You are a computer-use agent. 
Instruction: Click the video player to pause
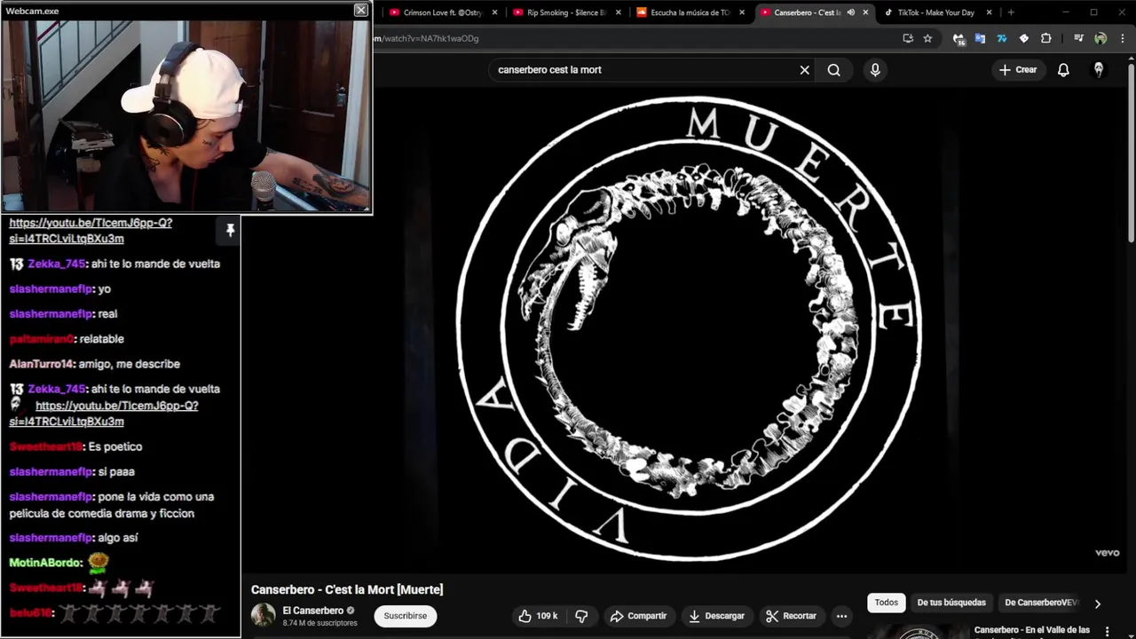pos(688,328)
